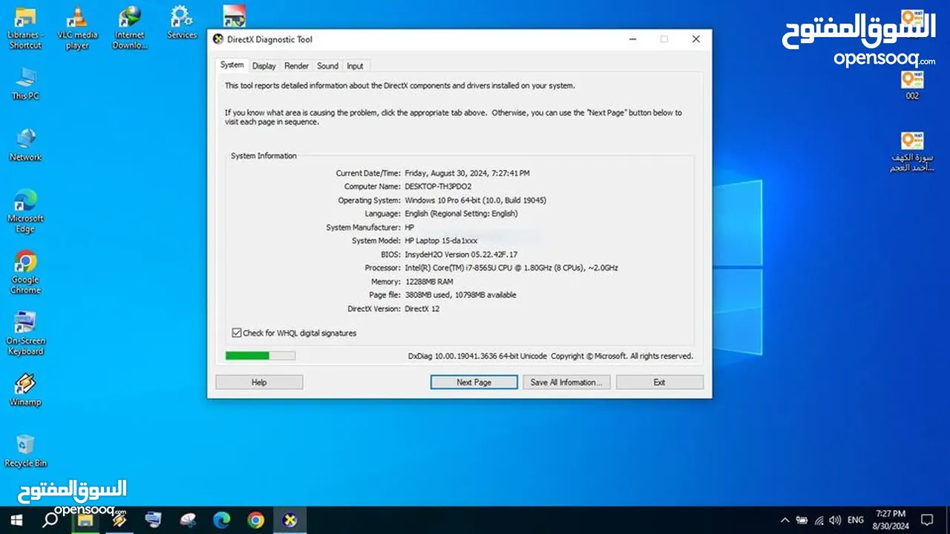The image size is (950, 534).
Task: Select the Winamp desktop icon
Action: click(x=25, y=390)
